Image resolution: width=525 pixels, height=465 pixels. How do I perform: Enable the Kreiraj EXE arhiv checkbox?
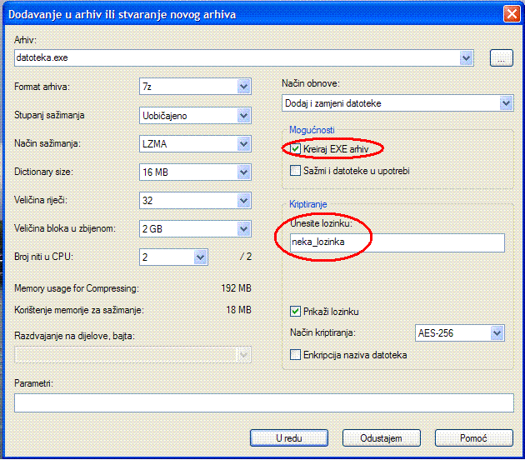pyautogui.click(x=295, y=148)
